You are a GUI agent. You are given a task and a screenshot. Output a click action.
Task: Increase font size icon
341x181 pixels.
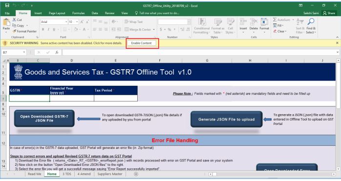tap(82, 22)
